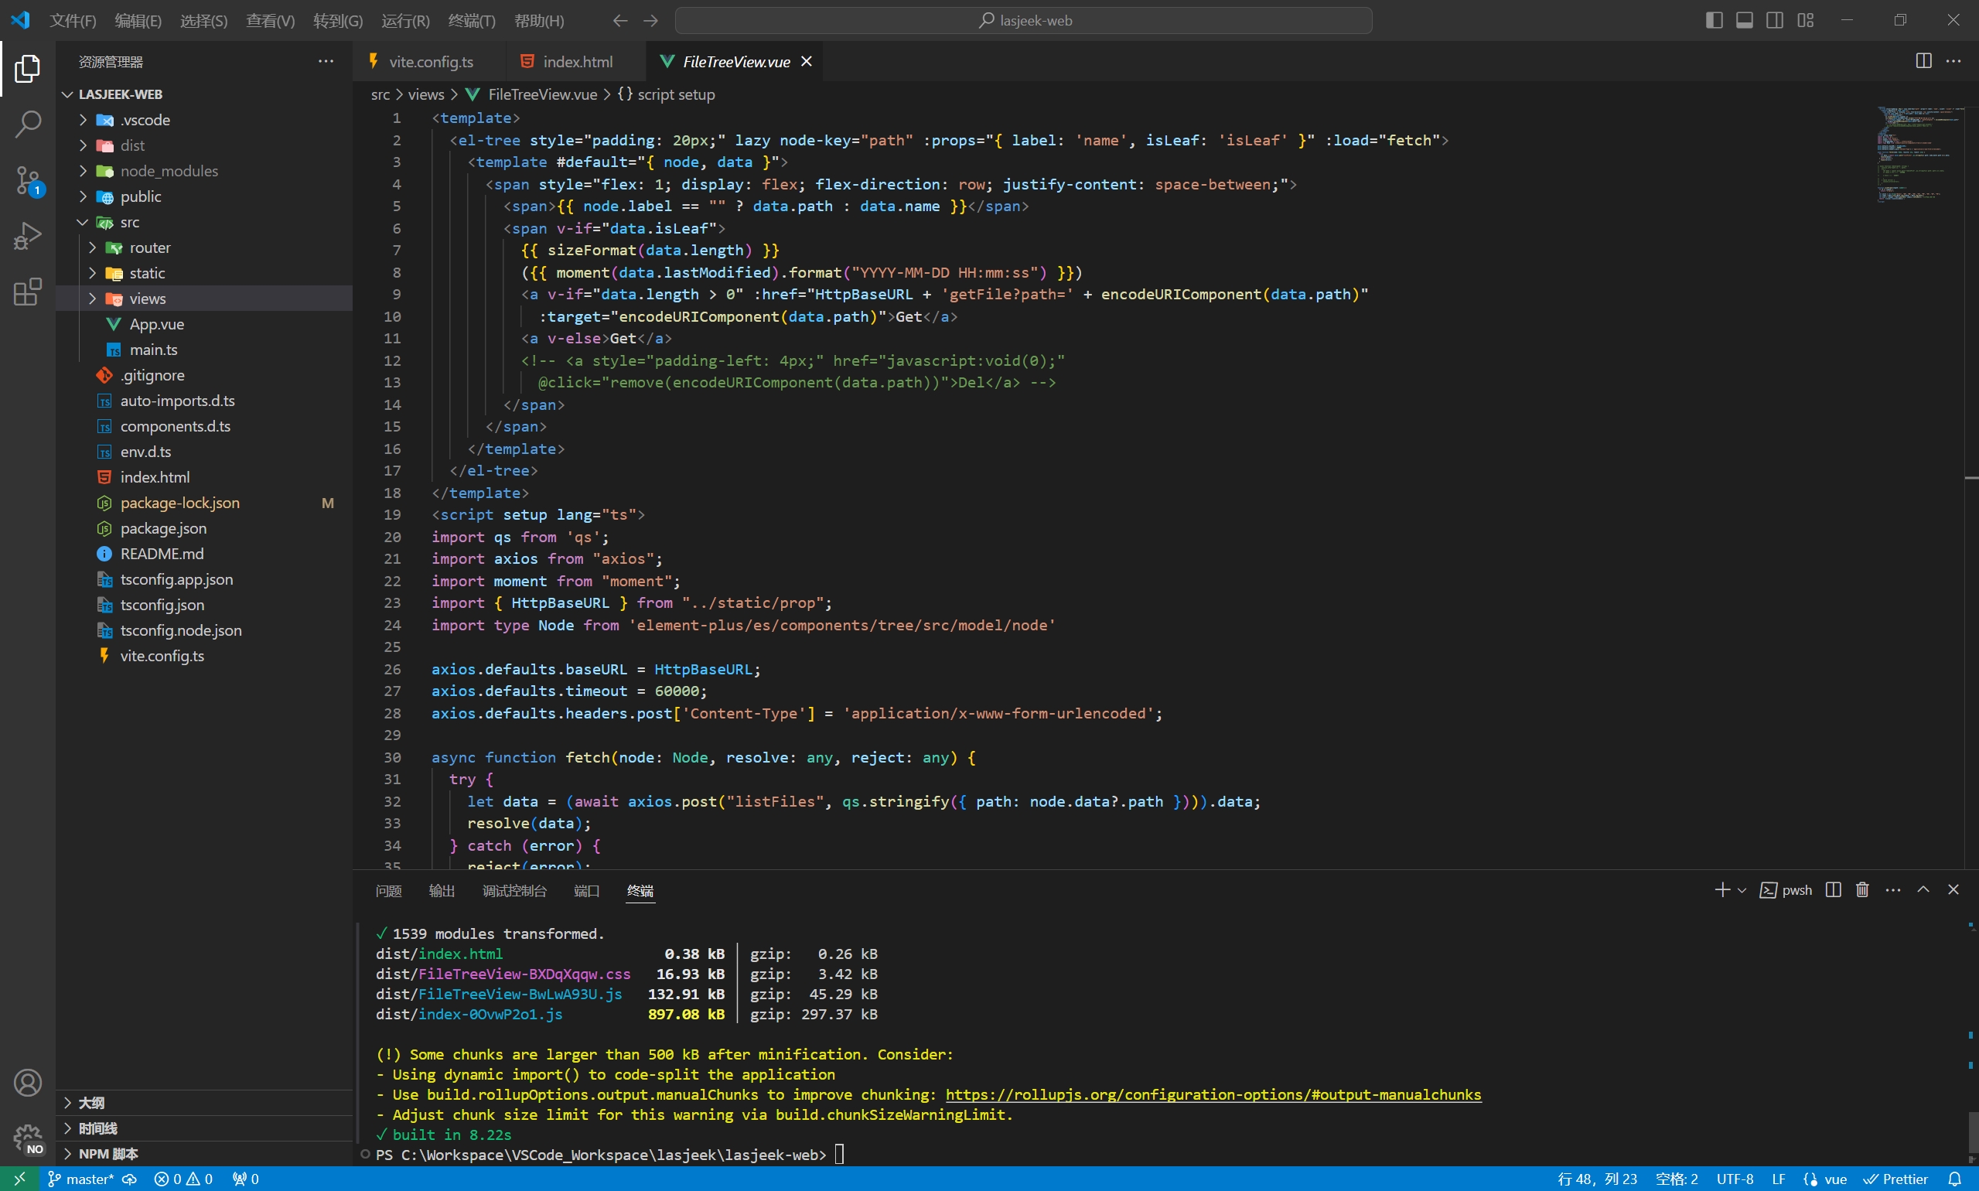Close the FileTreeView.vue tab
The image size is (1979, 1191).
point(807,62)
